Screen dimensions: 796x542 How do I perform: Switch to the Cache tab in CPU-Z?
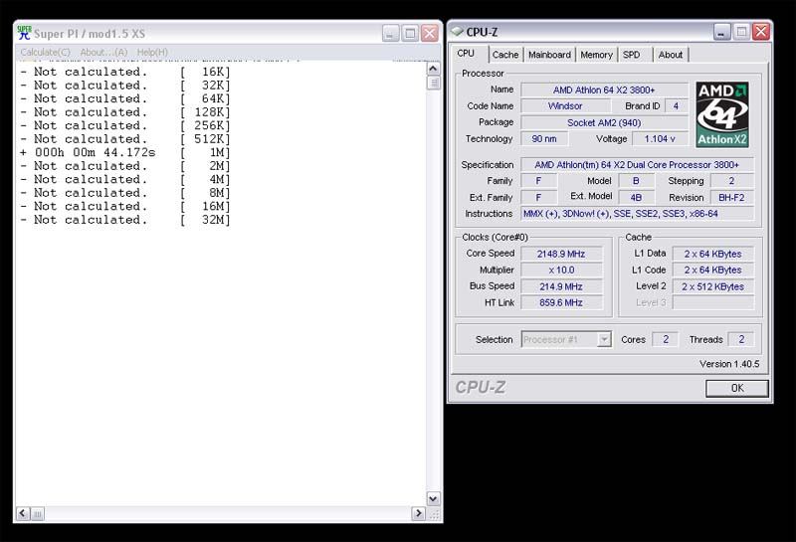click(x=505, y=55)
